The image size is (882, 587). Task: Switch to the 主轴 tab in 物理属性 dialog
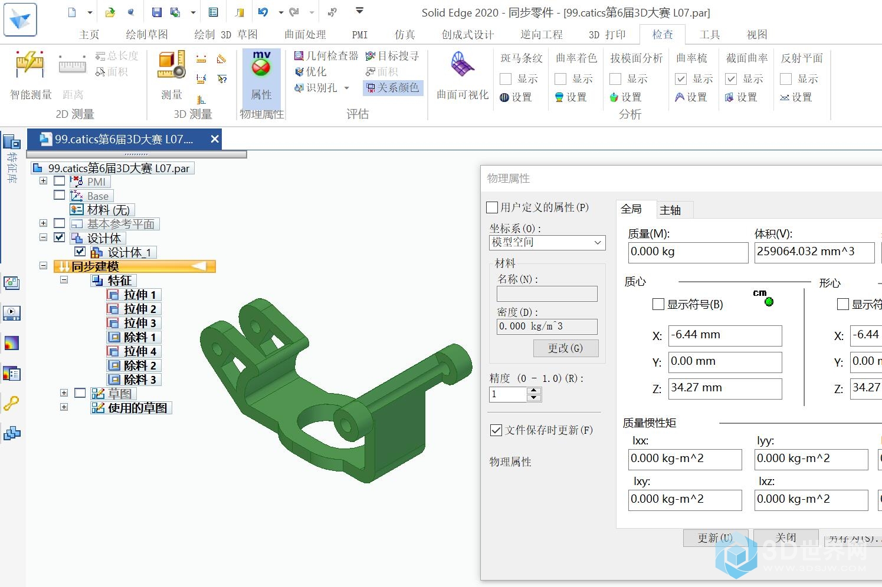pyautogui.click(x=670, y=210)
